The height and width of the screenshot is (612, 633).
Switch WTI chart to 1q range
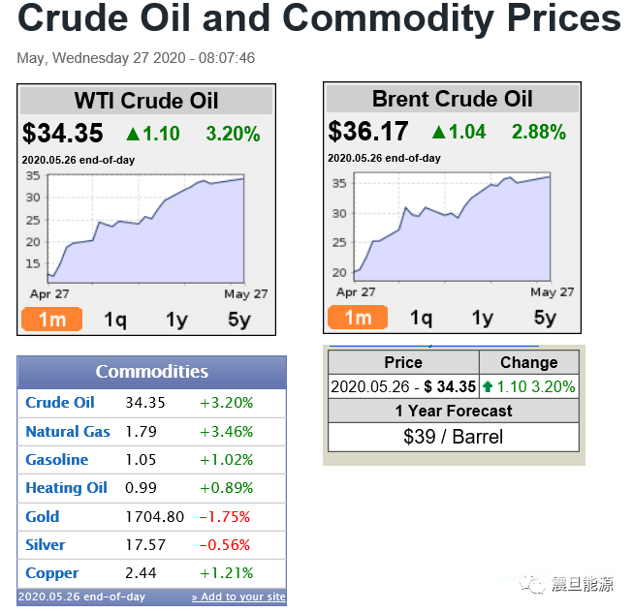pyautogui.click(x=114, y=320)
